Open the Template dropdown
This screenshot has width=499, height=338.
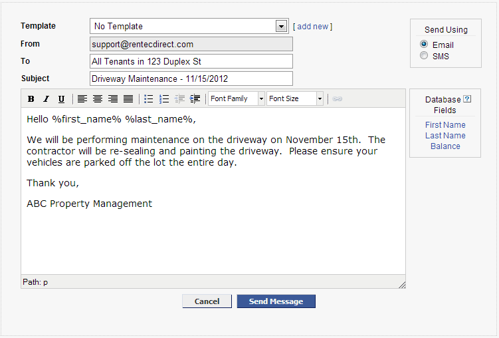coord(281,27)
